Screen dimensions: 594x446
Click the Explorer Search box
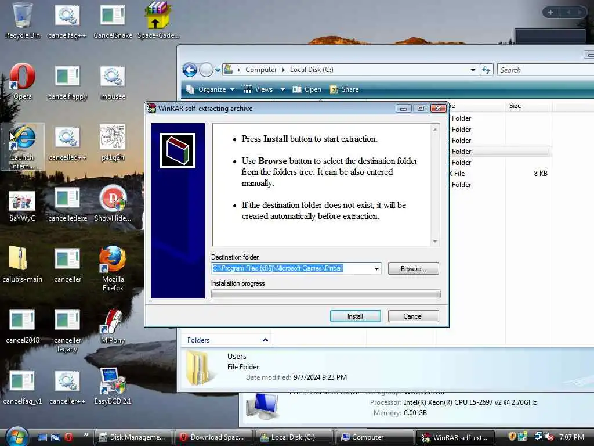tap(545, 70)
